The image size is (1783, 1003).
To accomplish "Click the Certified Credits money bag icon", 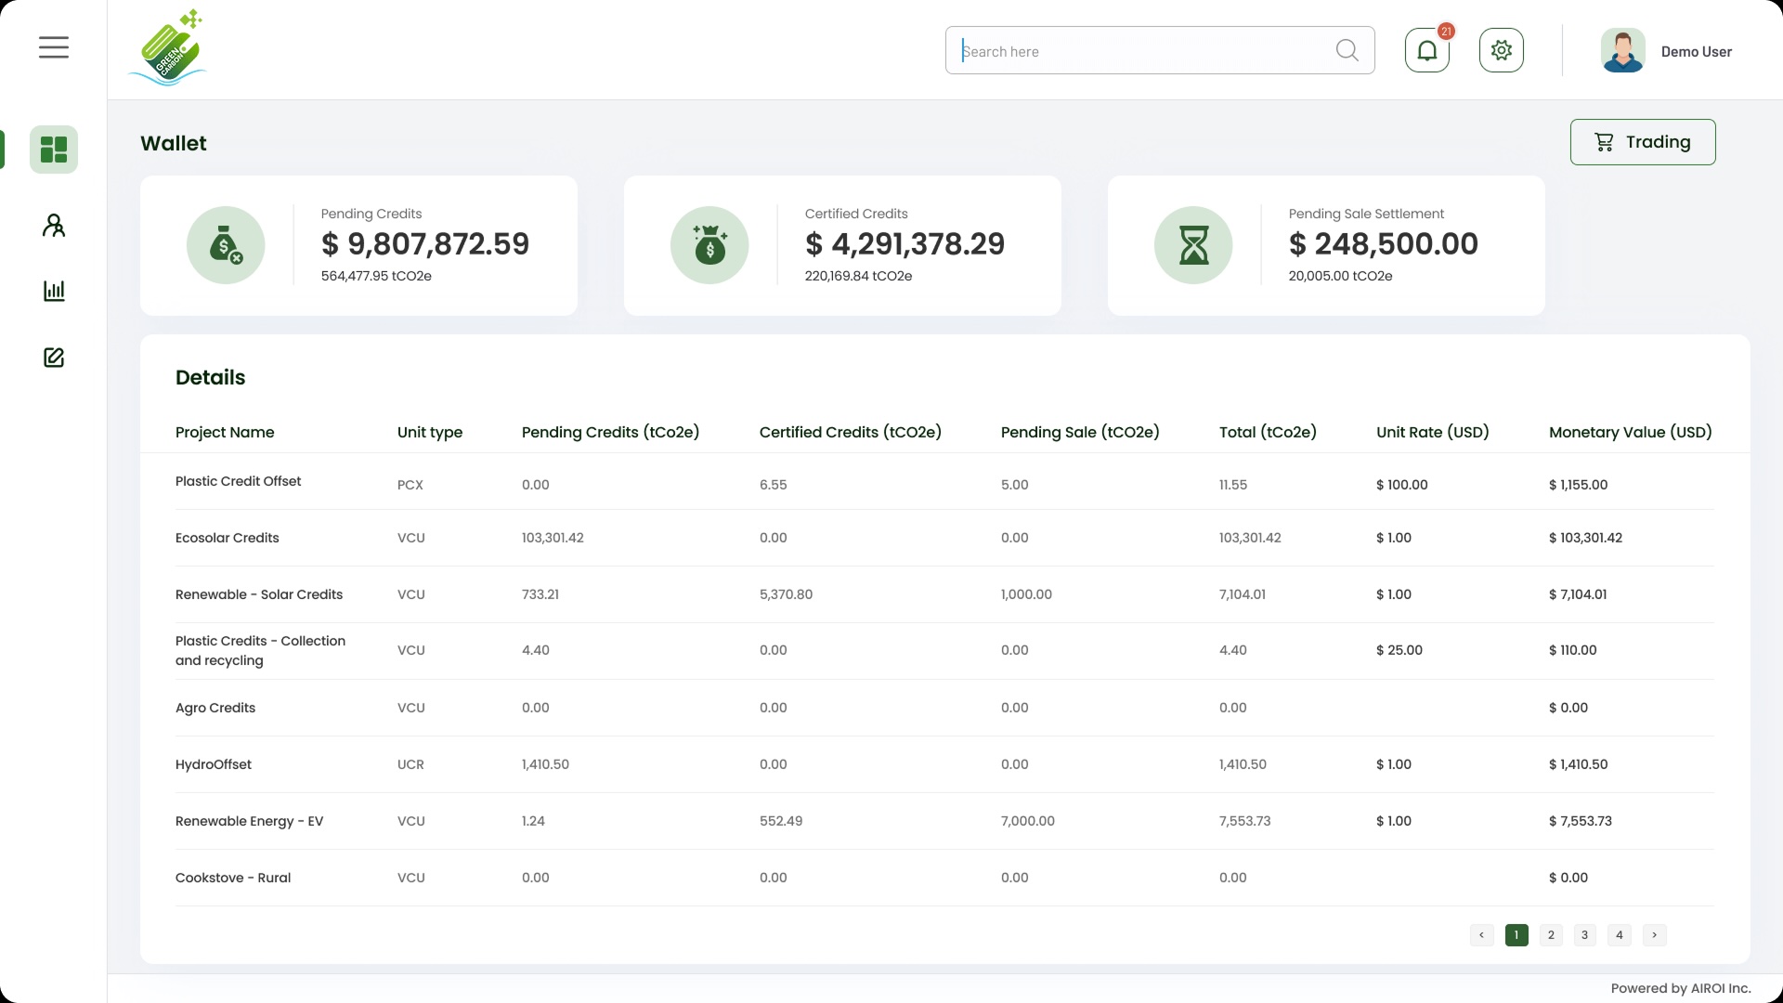I will [709, 245].
